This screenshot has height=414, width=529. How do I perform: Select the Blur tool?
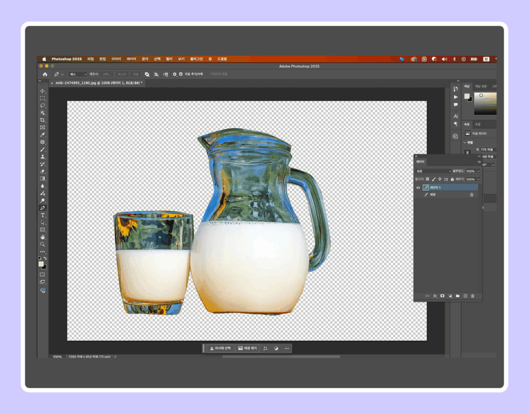(x=42, y=186)
